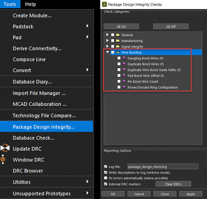The width and height of the screenshot is (207, 199).
Task: Click the General folder icon
Action: (x=118, y=35)
